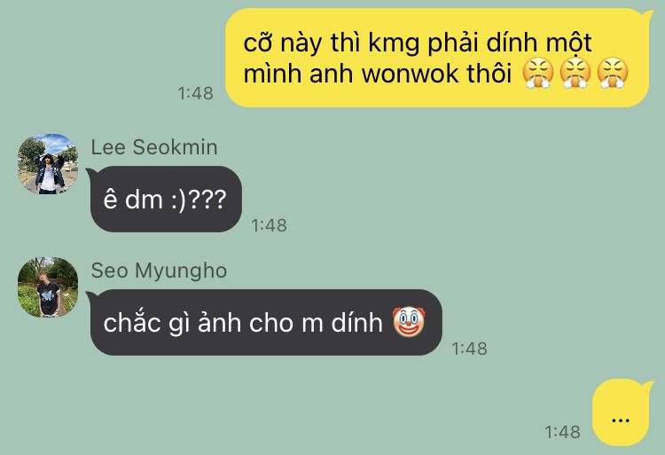The height and width of the screenshot is (455, 665).
Task: Open Lee Seokmin's profile picture
Action: click(x=48, y=164)
